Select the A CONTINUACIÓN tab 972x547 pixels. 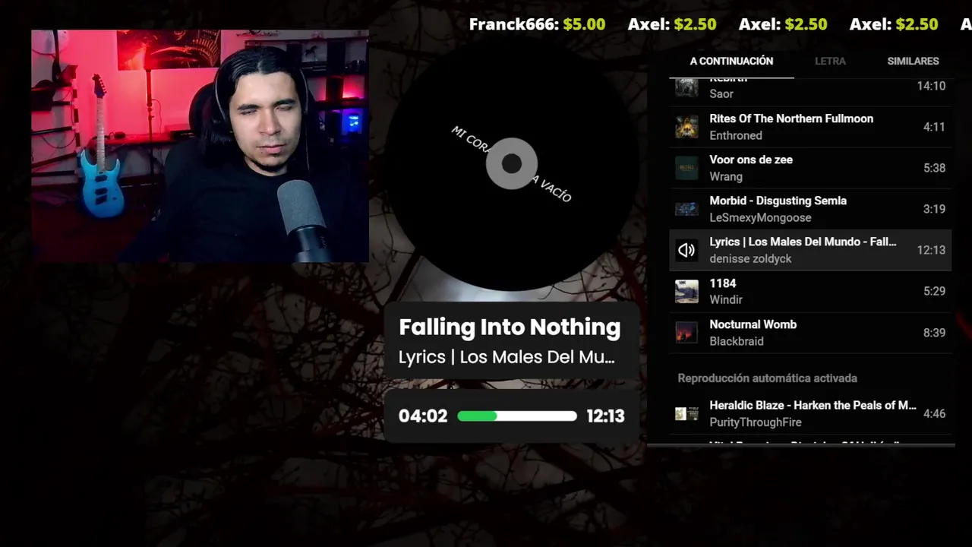[x=731, y=61]
